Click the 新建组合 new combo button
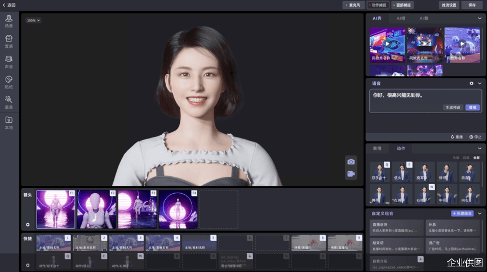 click(462, 213)
